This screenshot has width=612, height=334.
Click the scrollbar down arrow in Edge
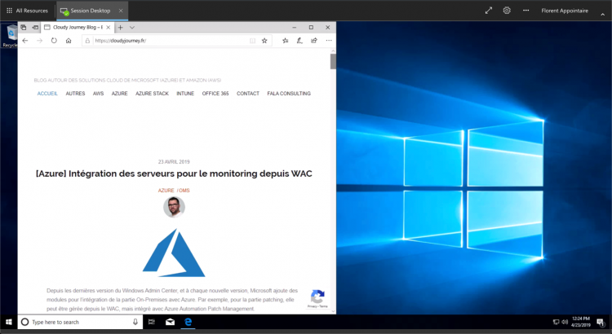click(333, 311)
